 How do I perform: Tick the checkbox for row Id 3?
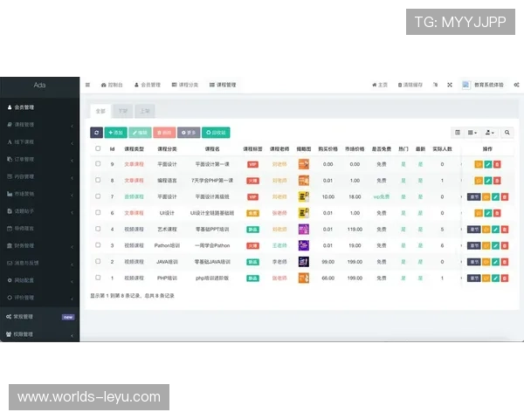pyautogui.click(x=98, y=245)
